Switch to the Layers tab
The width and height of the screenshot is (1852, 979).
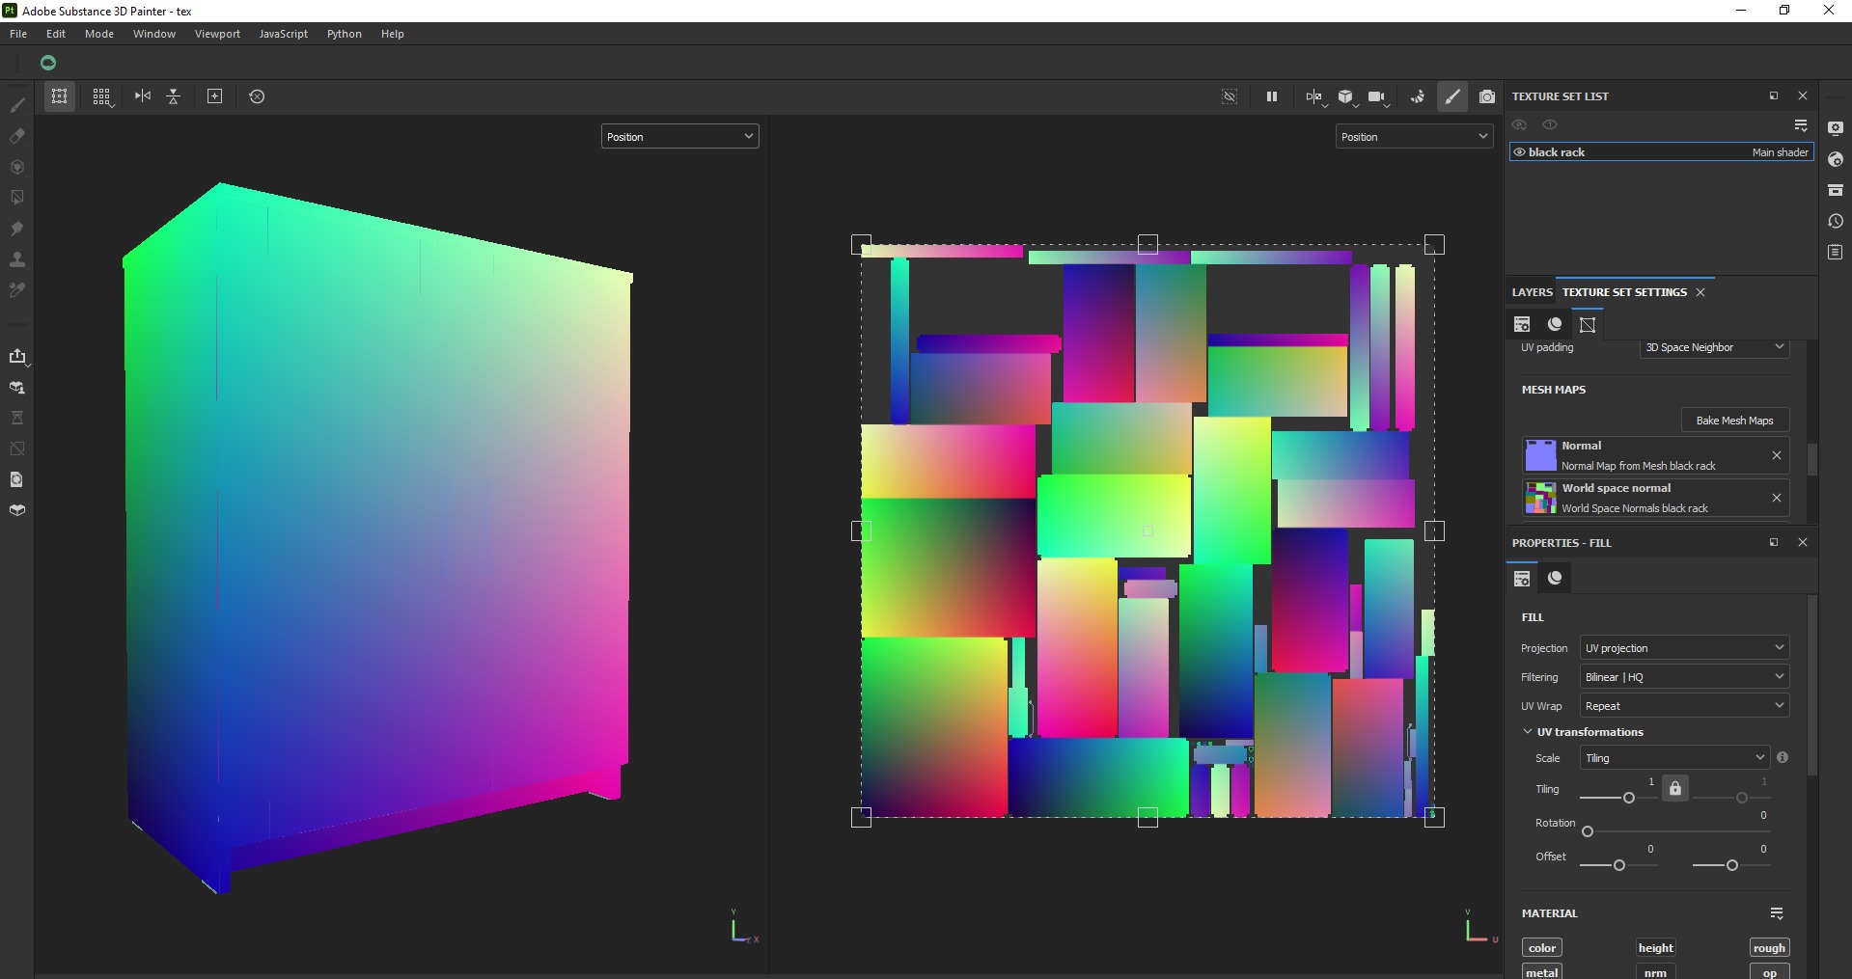[x=1533, y=292]
